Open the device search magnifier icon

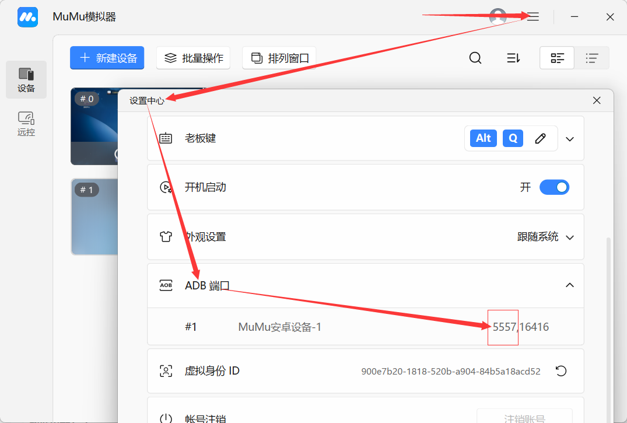(x=475, y=58)
